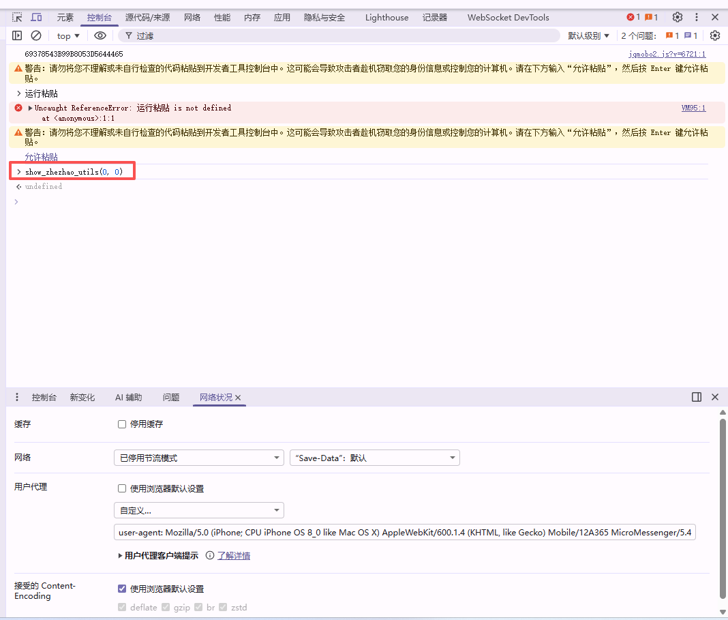Screen dimensions: 728x620
Task: Click the drawer dock layout icon
Action: (696, 397)
